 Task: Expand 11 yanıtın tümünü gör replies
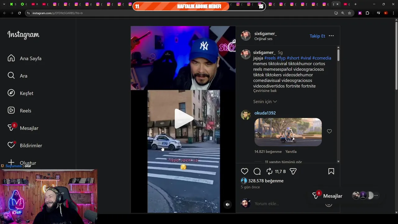tap(283, 162)
